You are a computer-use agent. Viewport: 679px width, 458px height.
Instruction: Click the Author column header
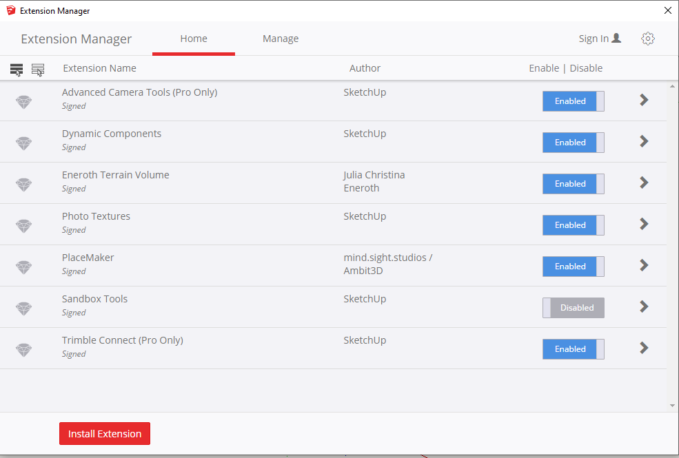pyautogui.click(x=365, y=68)
